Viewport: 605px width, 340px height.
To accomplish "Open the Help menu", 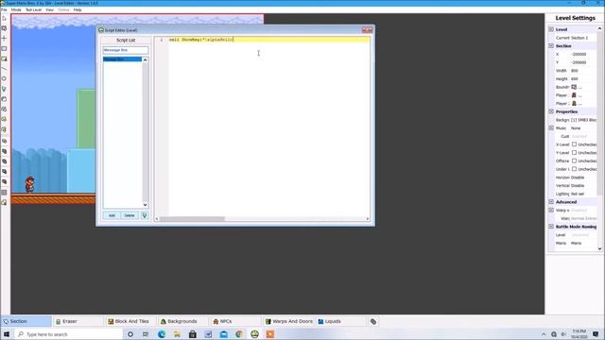I will click(x=78, y=9).
